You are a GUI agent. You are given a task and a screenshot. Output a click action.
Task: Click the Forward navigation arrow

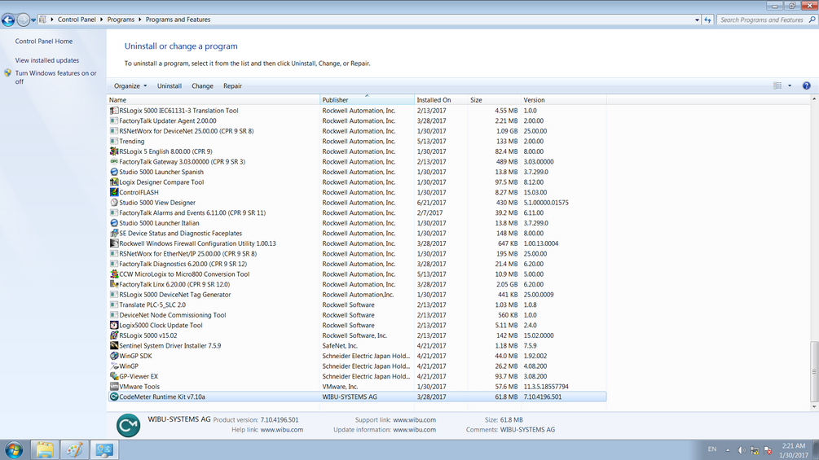(x=23, y=20)
